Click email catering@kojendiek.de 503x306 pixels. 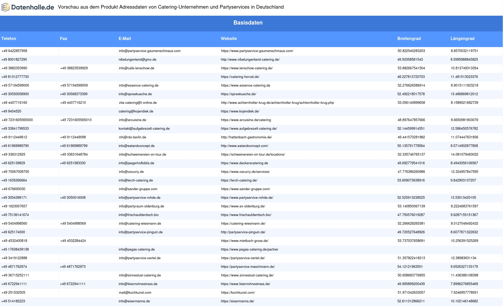coord(136,111)
